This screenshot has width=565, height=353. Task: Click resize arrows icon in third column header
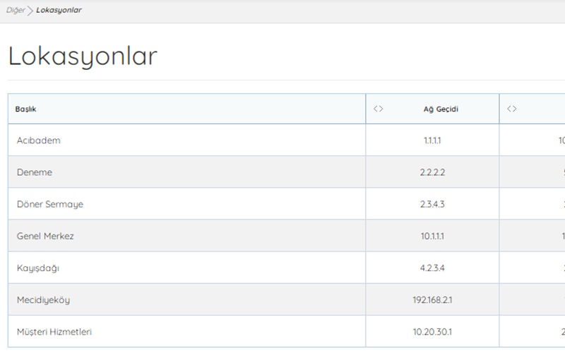[x=512, y=109]
